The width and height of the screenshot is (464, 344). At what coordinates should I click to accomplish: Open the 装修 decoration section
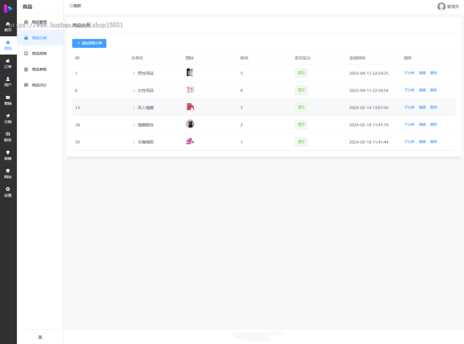(8, 155)
